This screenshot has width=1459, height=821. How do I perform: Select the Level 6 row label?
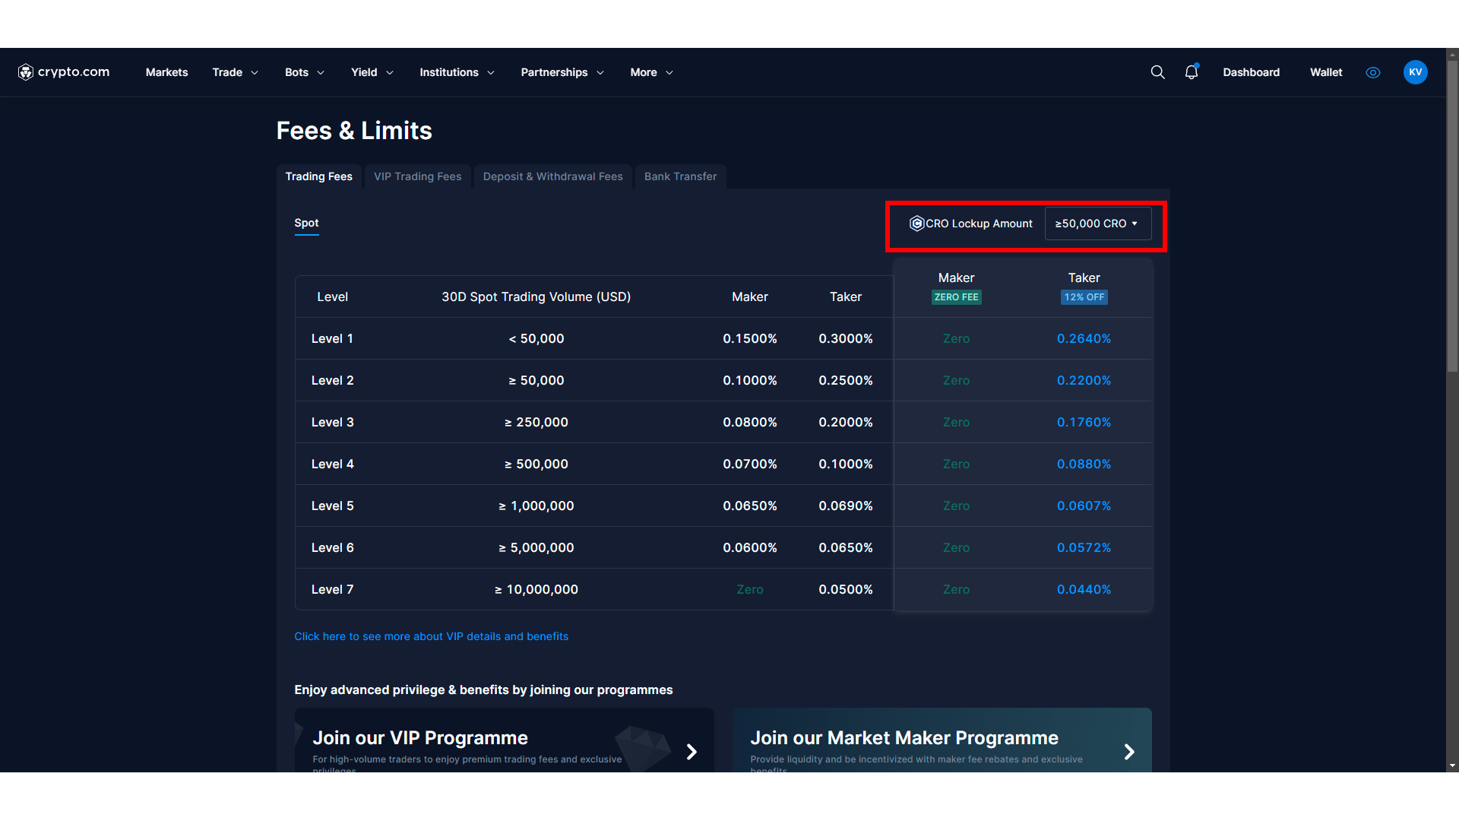[x=332, y=547]
